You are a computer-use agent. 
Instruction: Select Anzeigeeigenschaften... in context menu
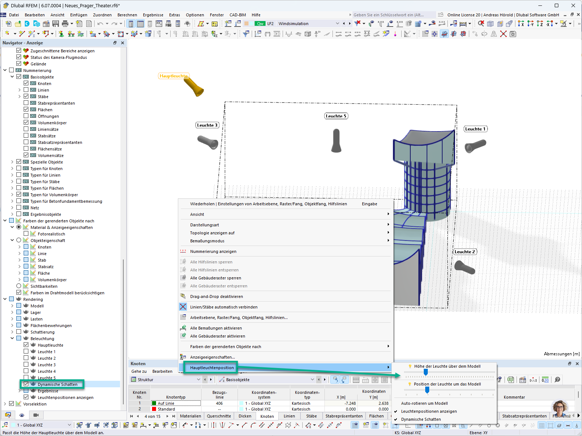(212, 357)
